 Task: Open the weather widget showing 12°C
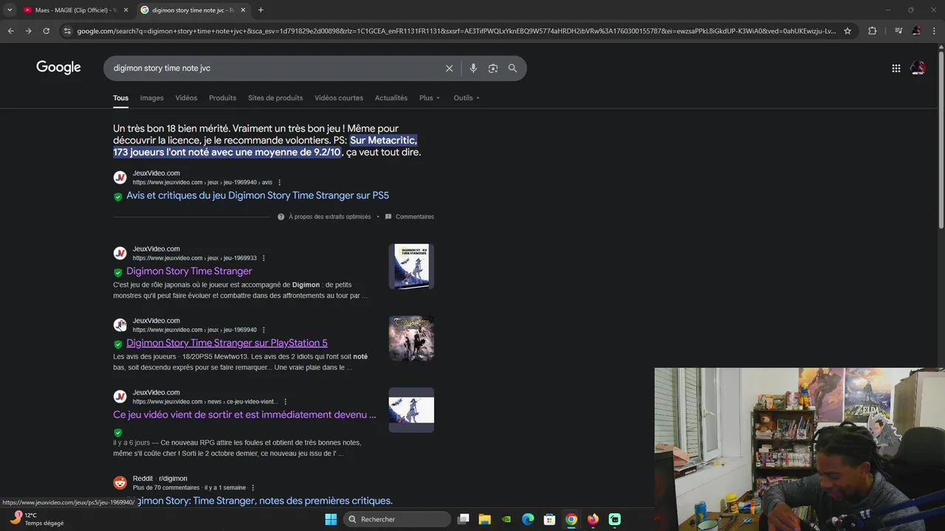tap(35, 519)
